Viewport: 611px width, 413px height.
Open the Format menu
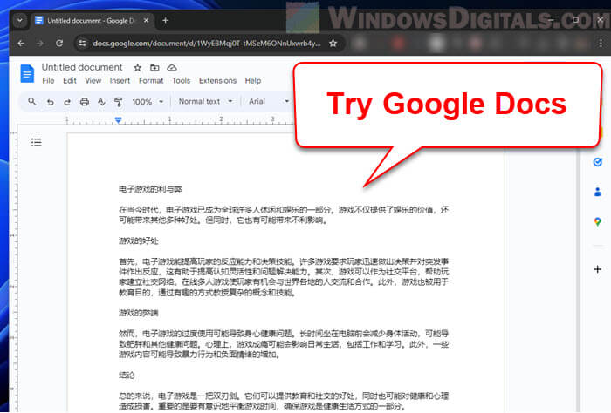(x=151, y=81)
